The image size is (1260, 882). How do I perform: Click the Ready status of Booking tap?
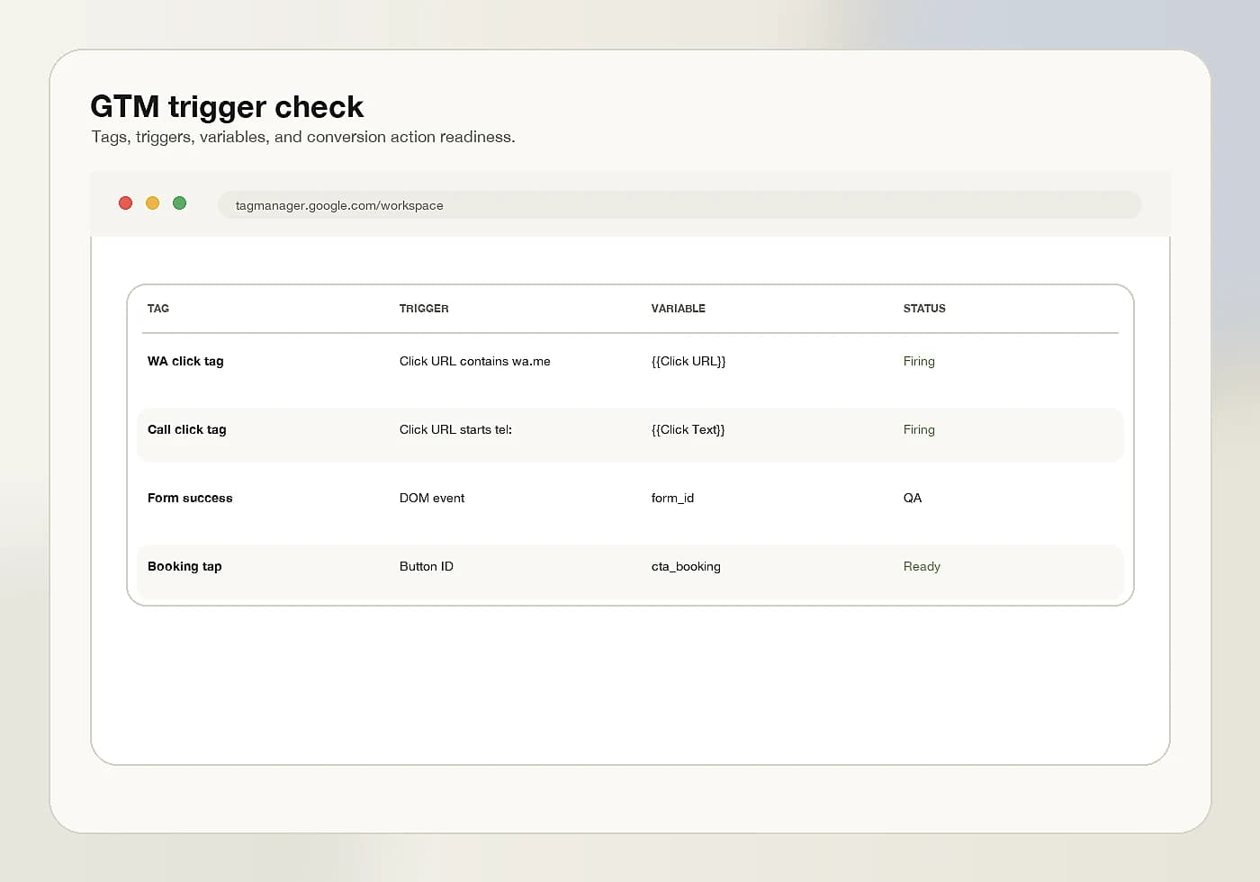click(x=922, y=566)
